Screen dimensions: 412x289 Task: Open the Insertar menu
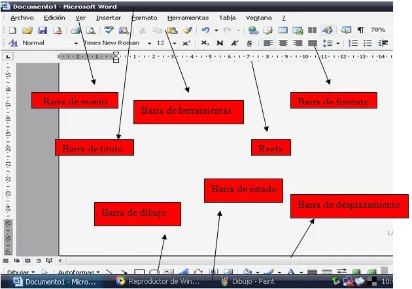(108, 18)
